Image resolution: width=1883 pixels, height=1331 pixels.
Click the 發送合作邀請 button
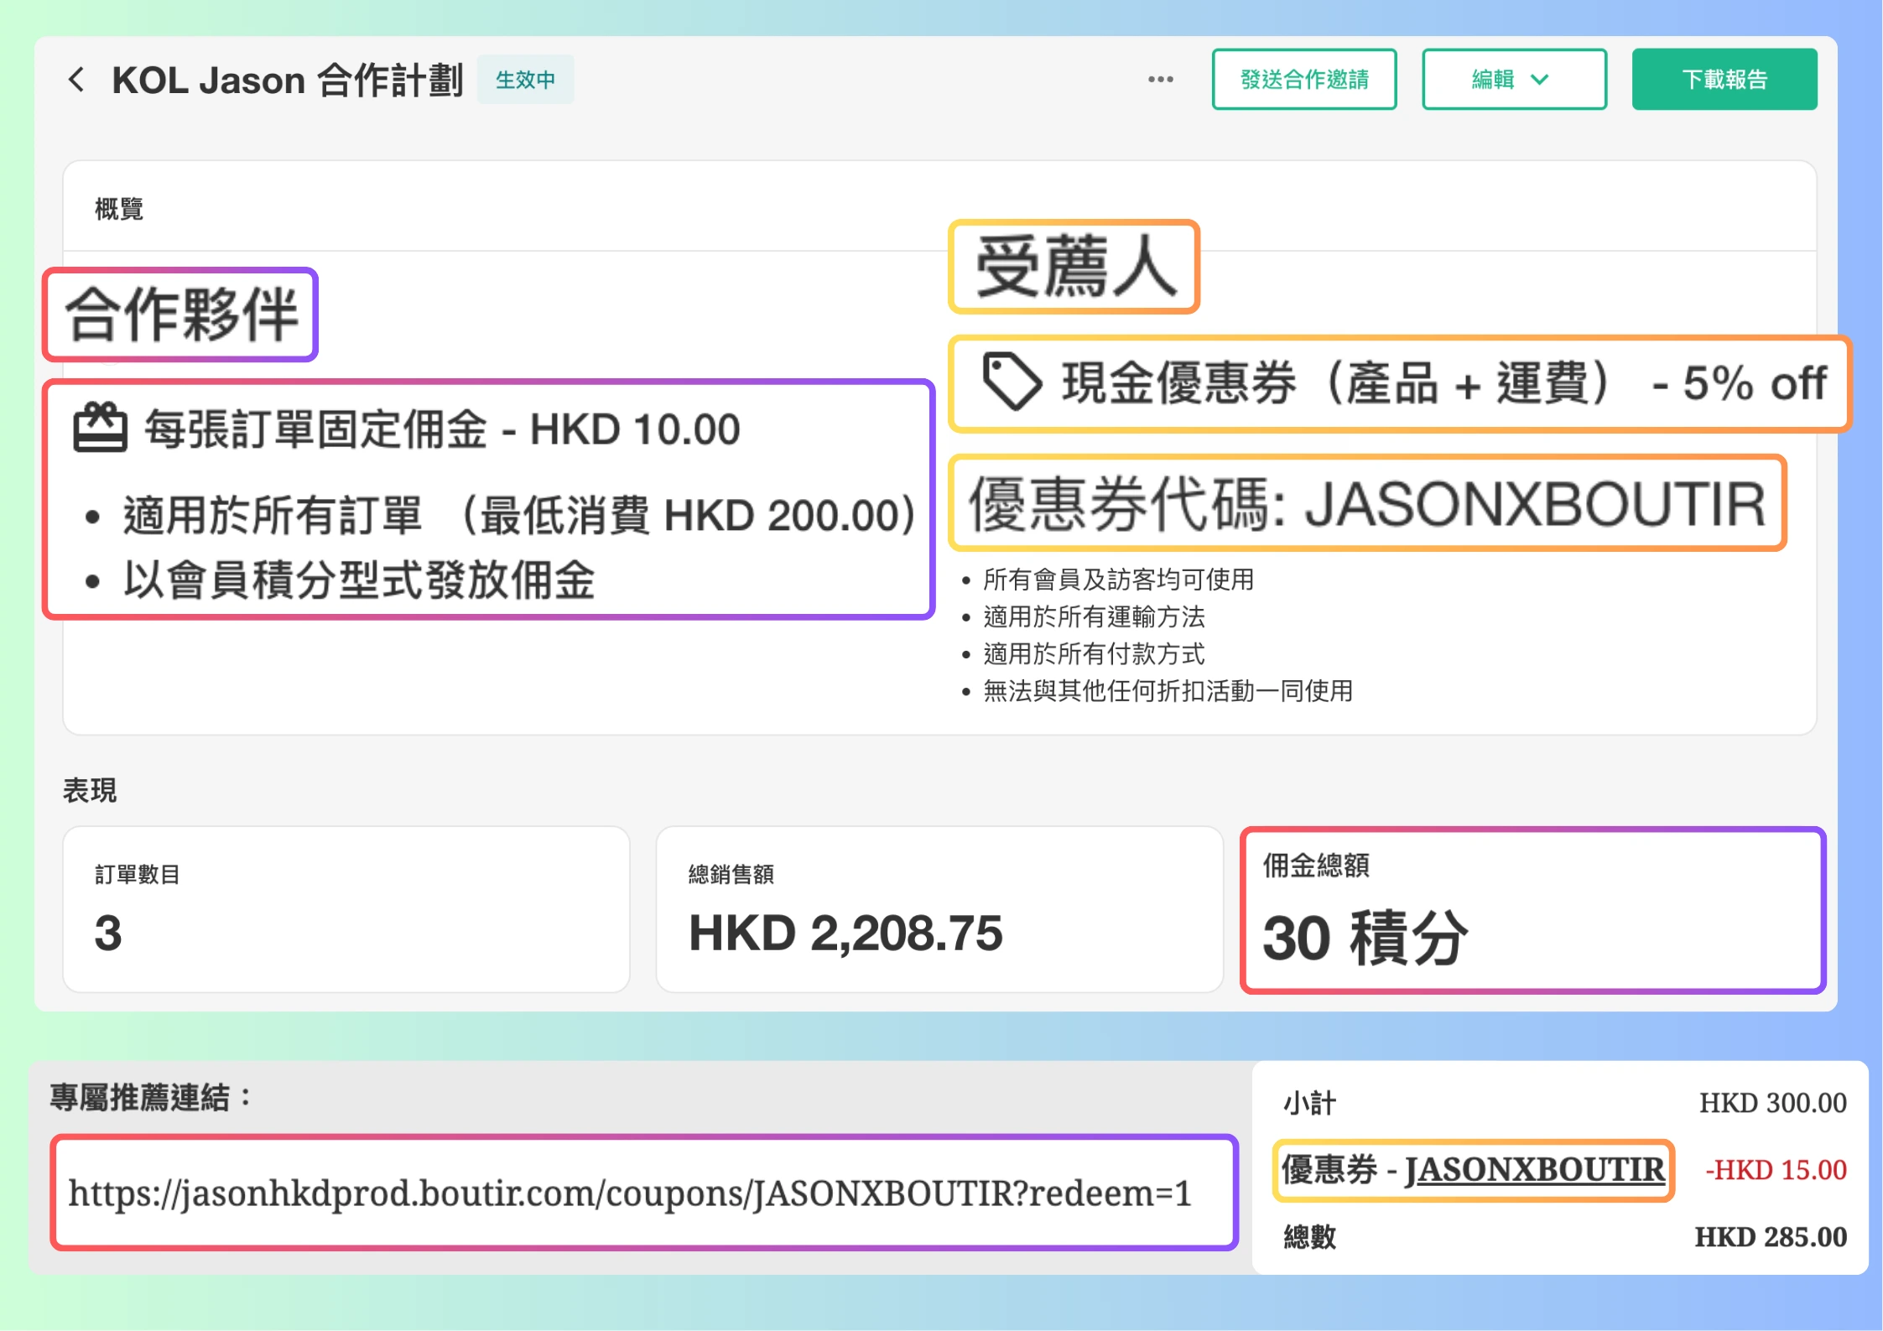(1303, 80)
